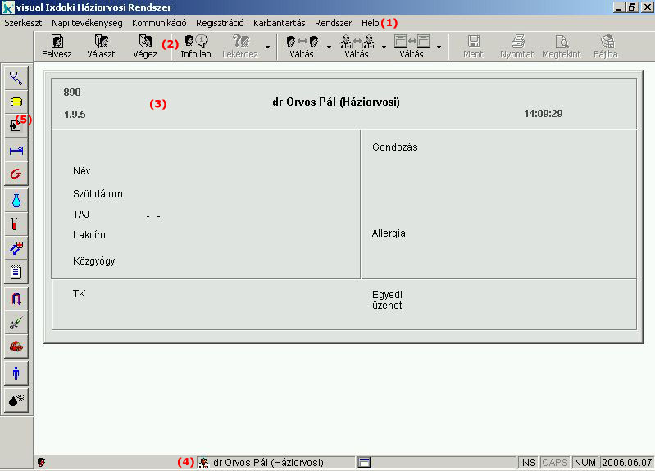This screenshot has height=471, width=655.
Task: Click the syringe sidebar icon
Action: pyautogui.click(x=16, y=323)
